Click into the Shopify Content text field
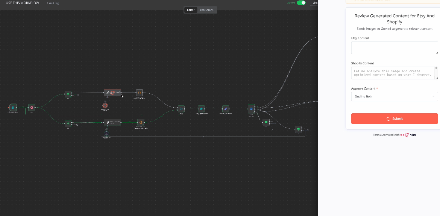Viewport: 440px width, 216px height. coord(393,73)
